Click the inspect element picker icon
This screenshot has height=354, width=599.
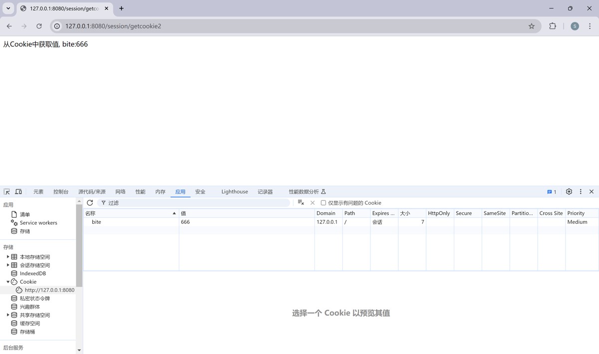pos(7,191)
